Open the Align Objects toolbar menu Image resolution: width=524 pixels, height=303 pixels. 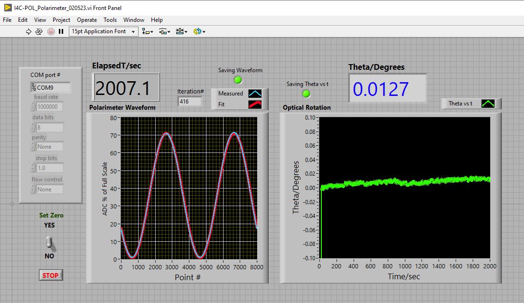[148, 31]
